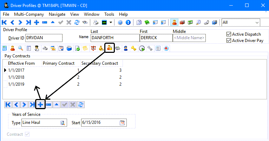Click the green monitor graph icon

[x=104, y=22]
